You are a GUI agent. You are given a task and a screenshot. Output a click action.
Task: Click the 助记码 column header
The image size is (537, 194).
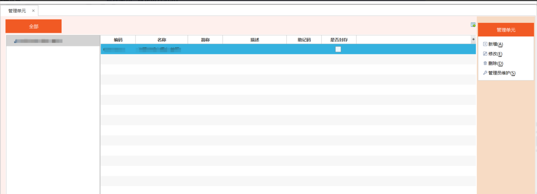click(304, 40)
